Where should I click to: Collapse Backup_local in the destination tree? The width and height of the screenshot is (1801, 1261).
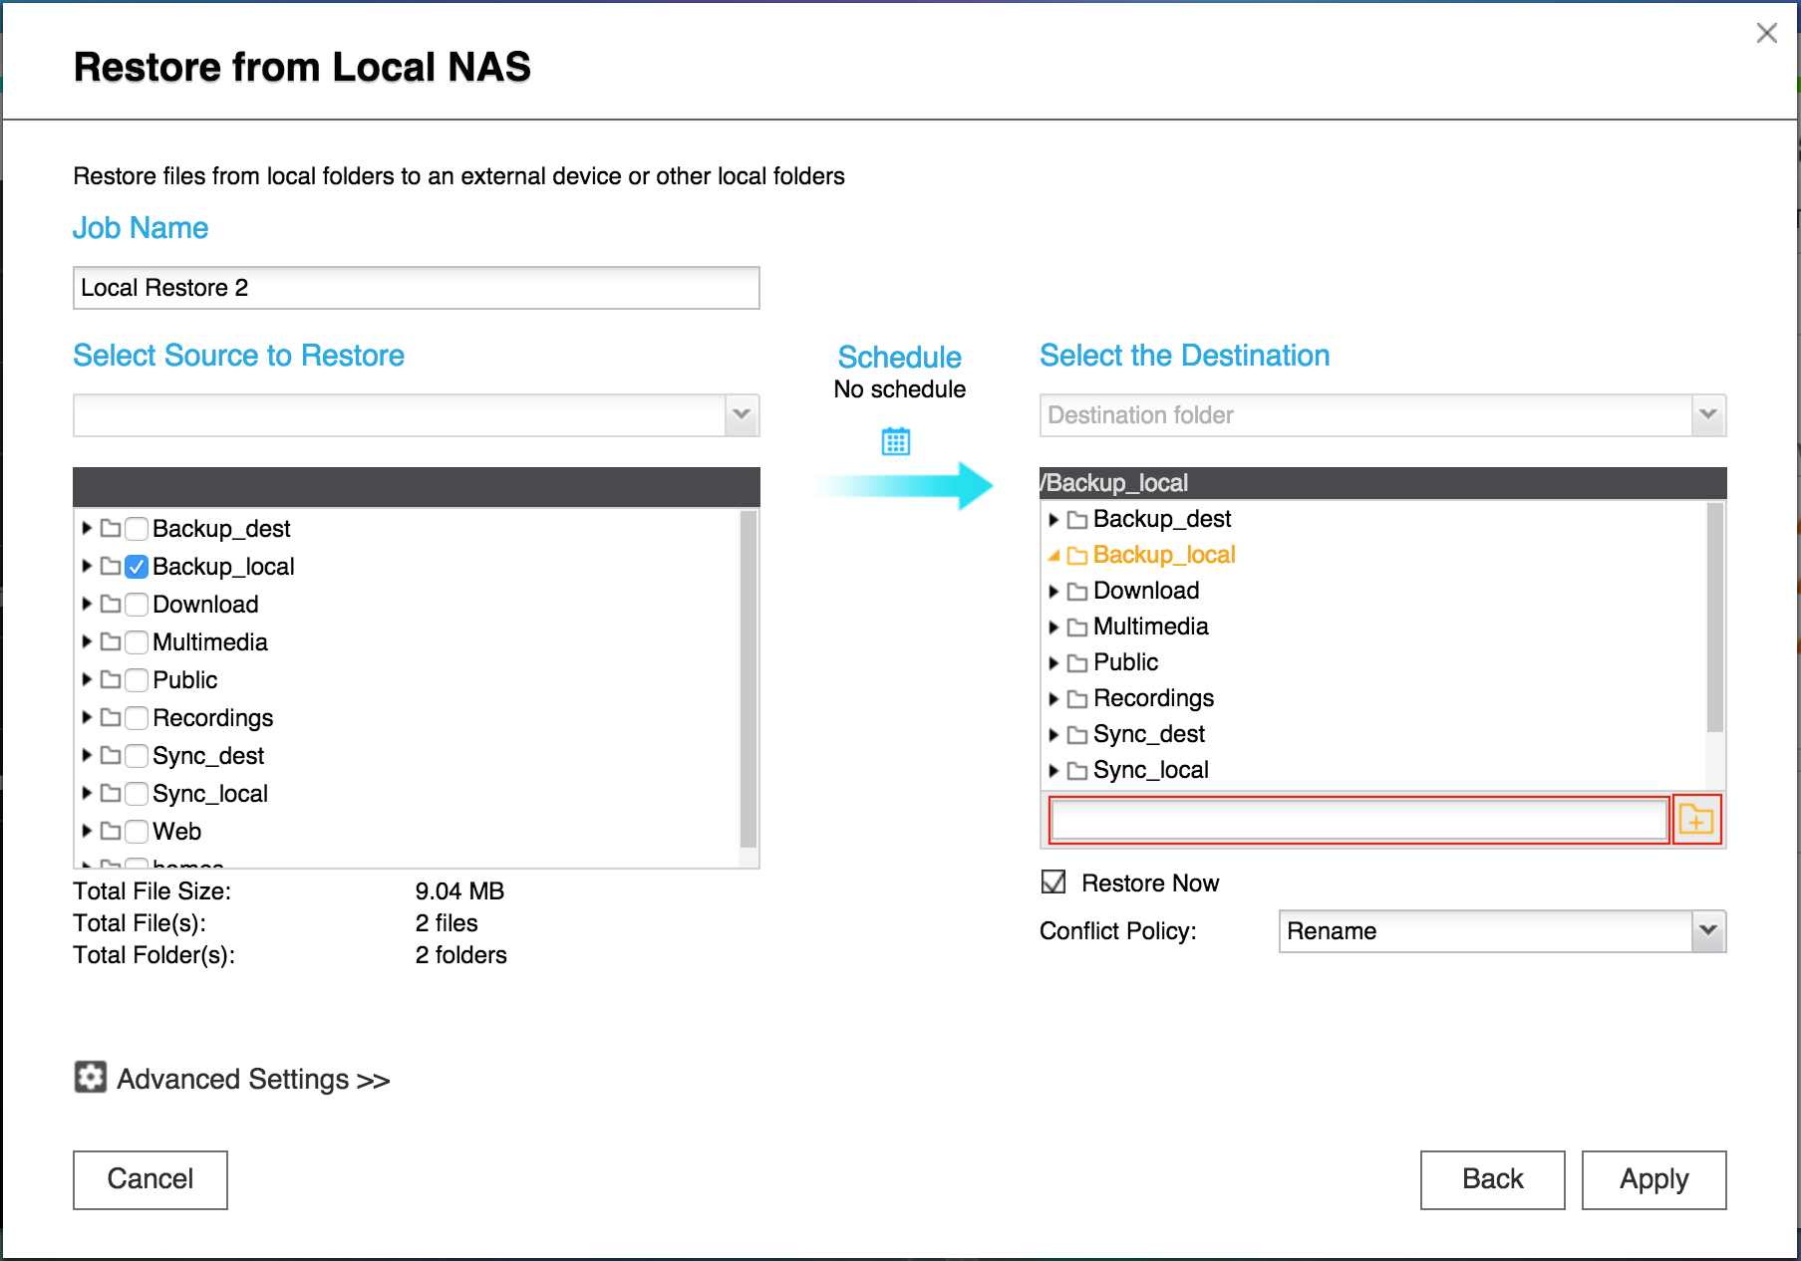tap(1053, 555)
